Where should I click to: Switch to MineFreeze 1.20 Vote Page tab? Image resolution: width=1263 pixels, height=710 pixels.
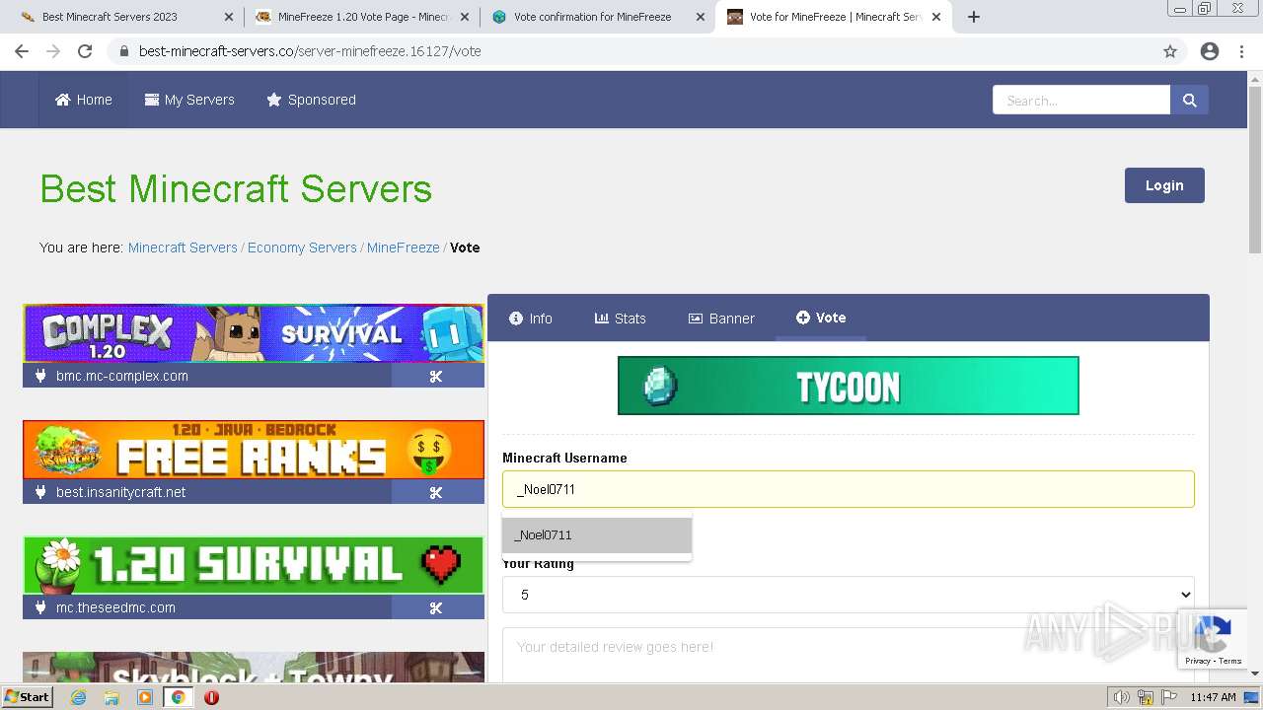[x=361, y=17]
